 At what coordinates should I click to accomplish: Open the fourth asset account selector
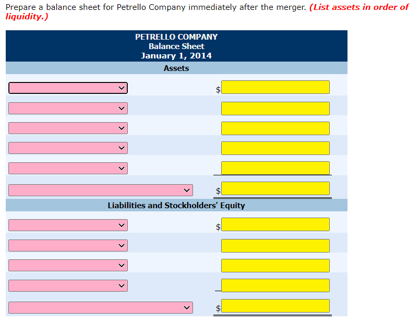(x=68, y=148)
